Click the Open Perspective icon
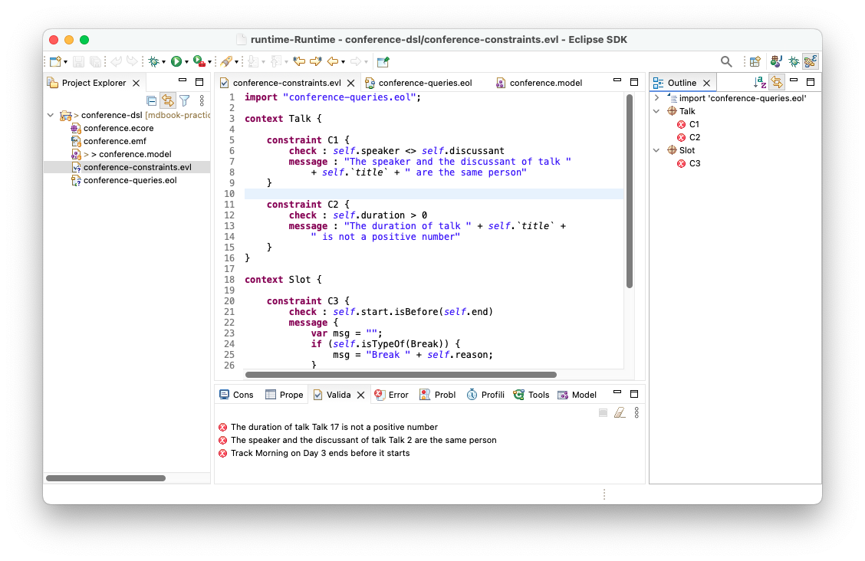 pyautogui.click(x=755, y=61)
